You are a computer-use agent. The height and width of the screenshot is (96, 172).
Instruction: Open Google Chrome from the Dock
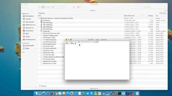click(56, 93)
